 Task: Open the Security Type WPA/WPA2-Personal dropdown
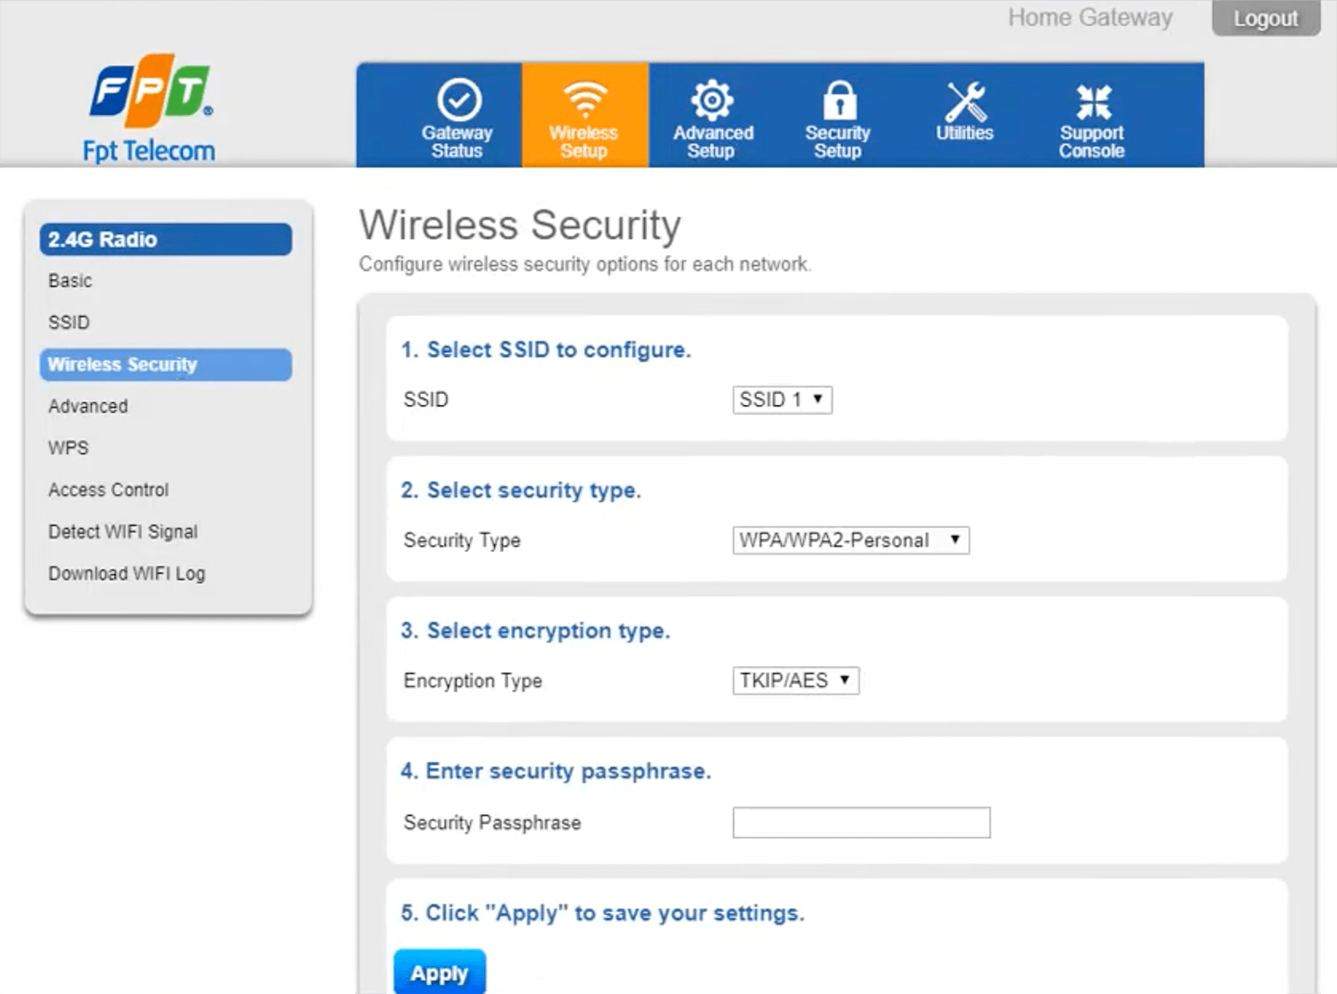click(x=850, y=540)
